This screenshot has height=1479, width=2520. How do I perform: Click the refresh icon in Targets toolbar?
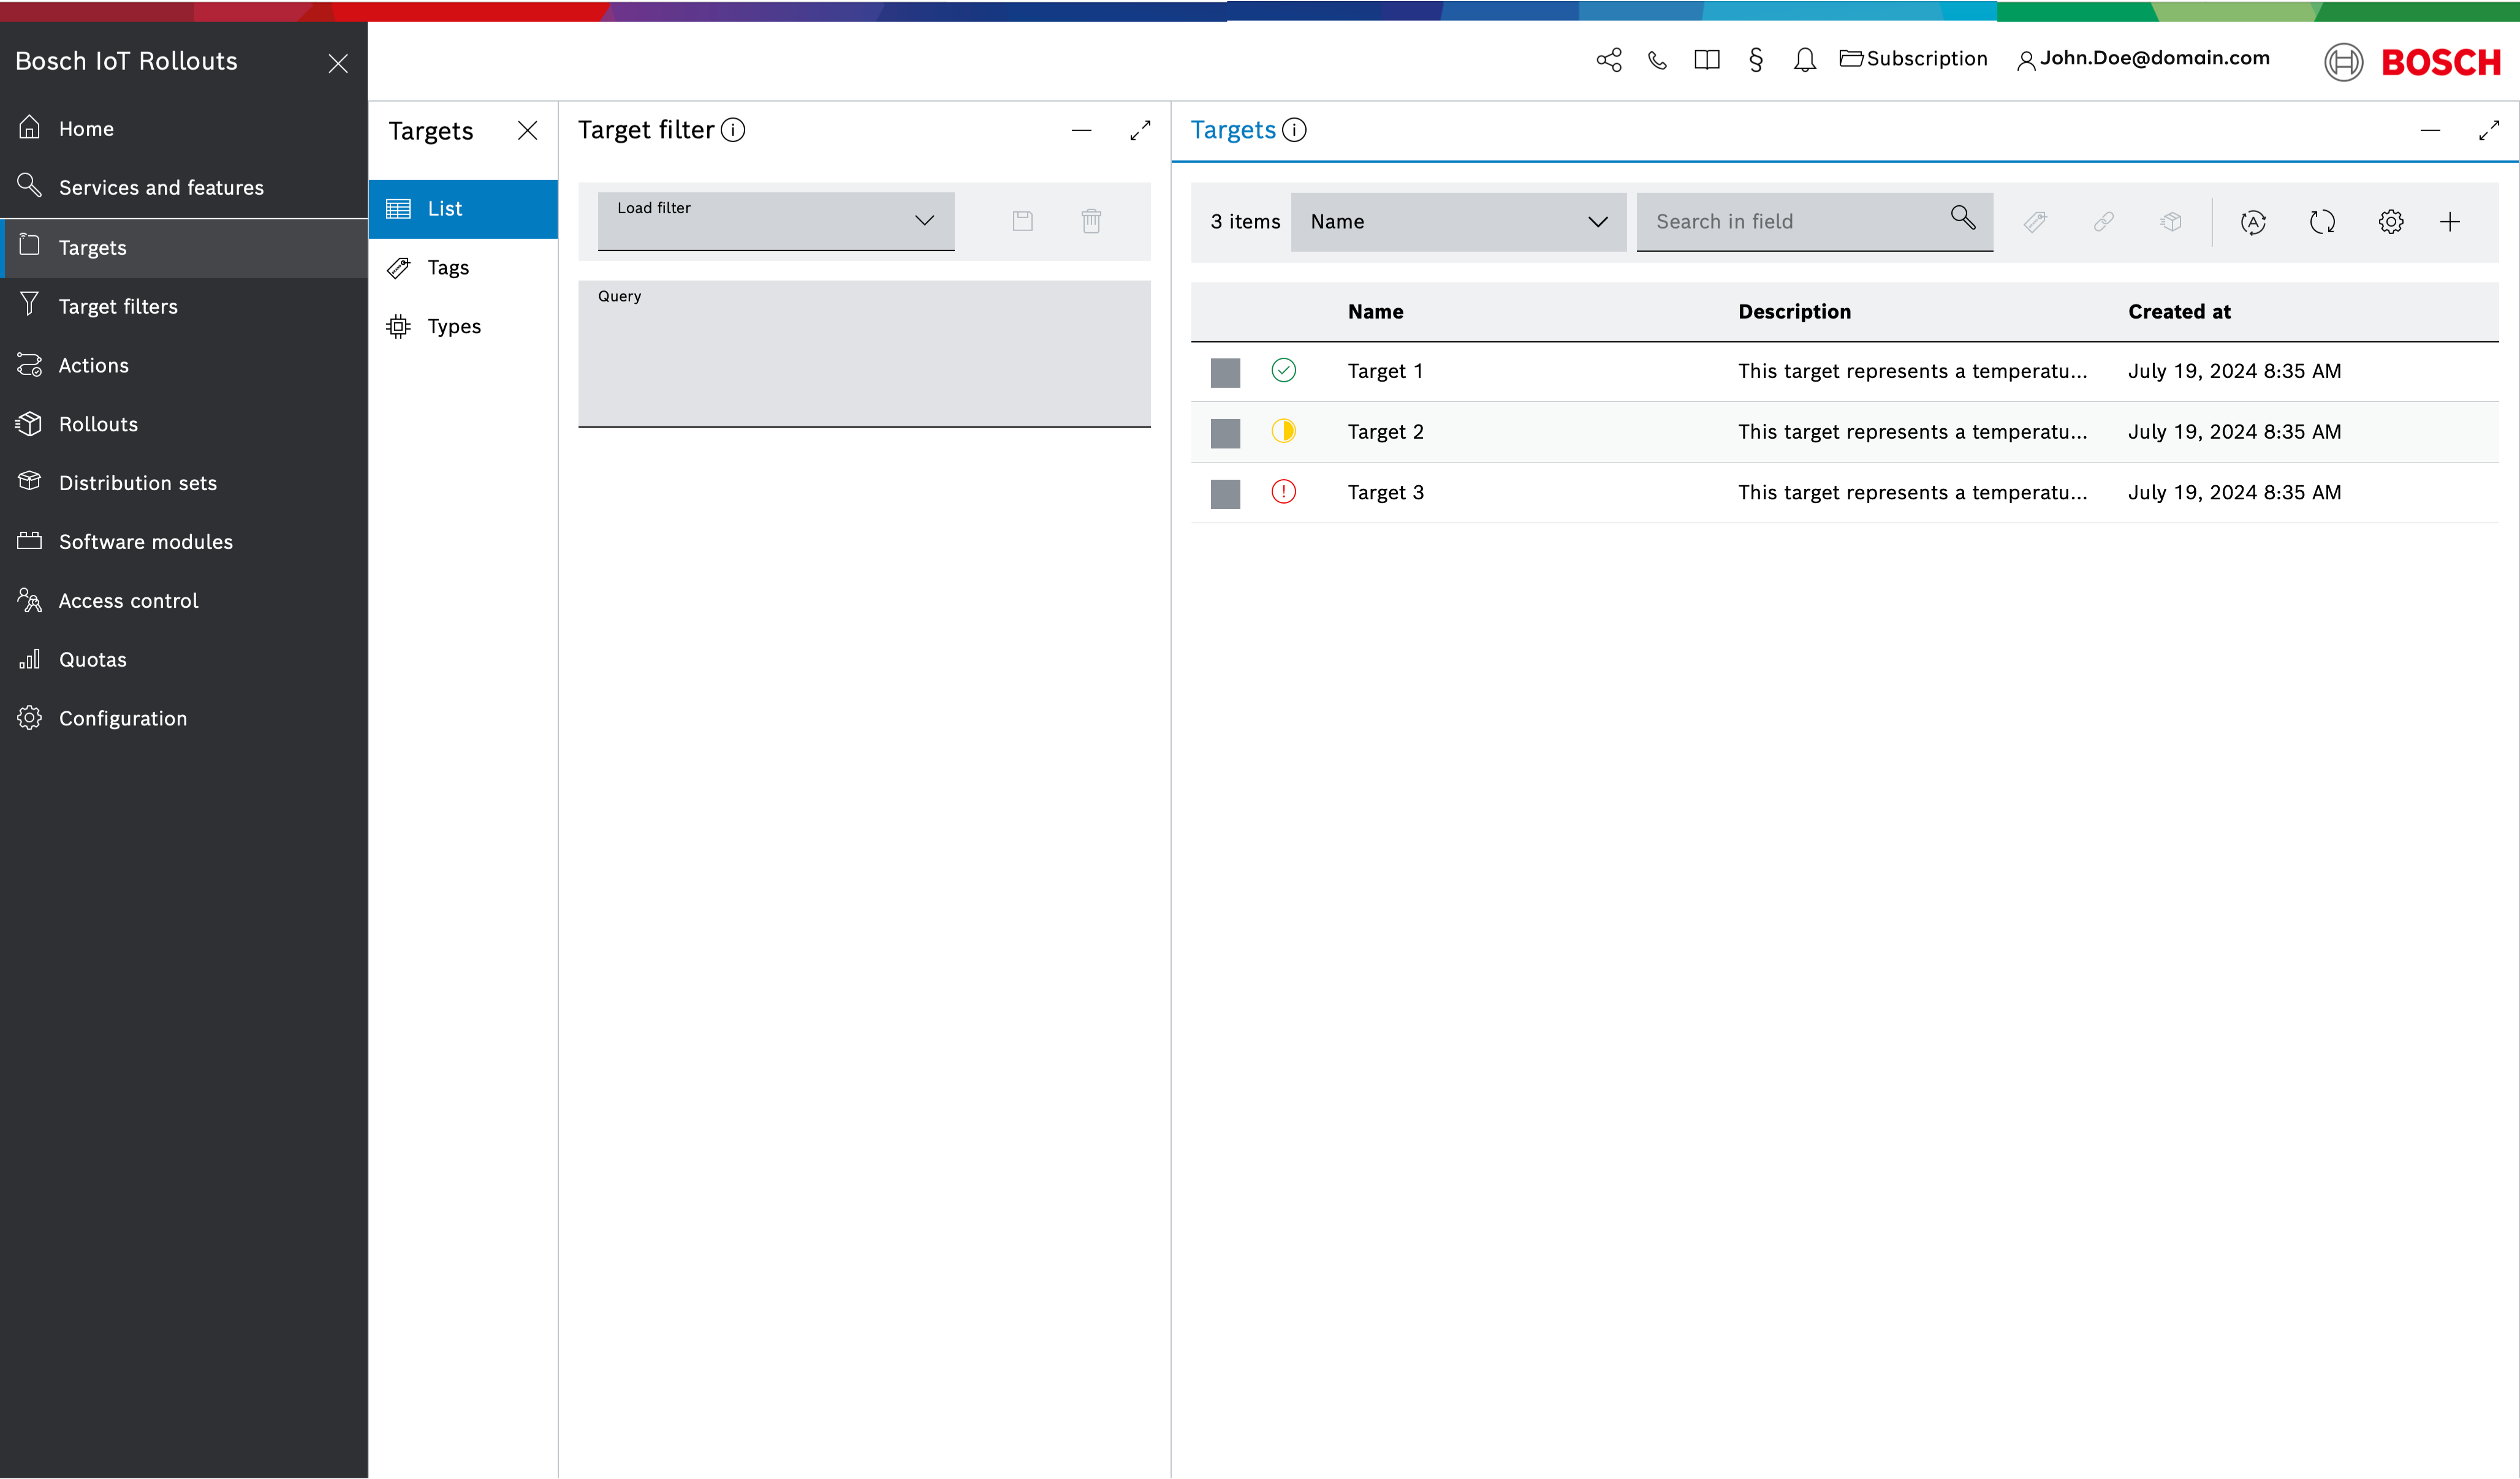pyautogui.click(x=2322, y=222)
